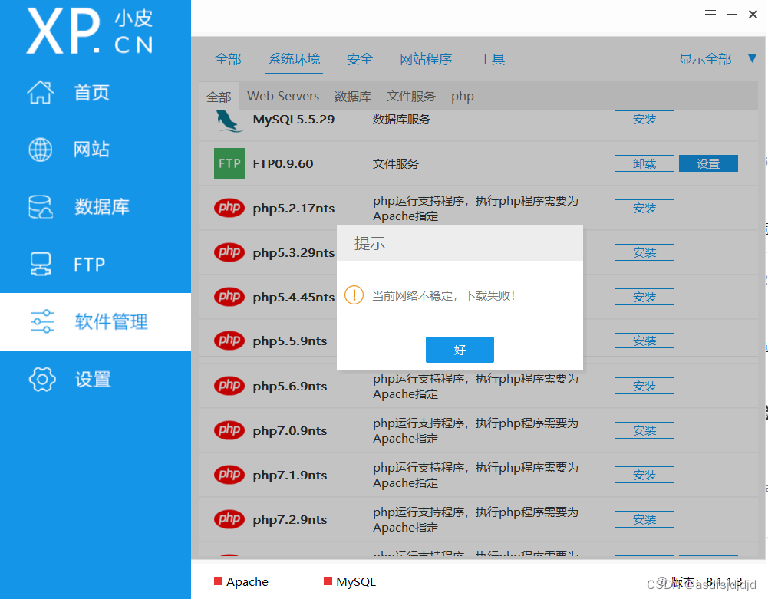Click the php5.2.17nts php icon
Screen dimensions: 768x599
pyautogui.click(x=229, y=208)
